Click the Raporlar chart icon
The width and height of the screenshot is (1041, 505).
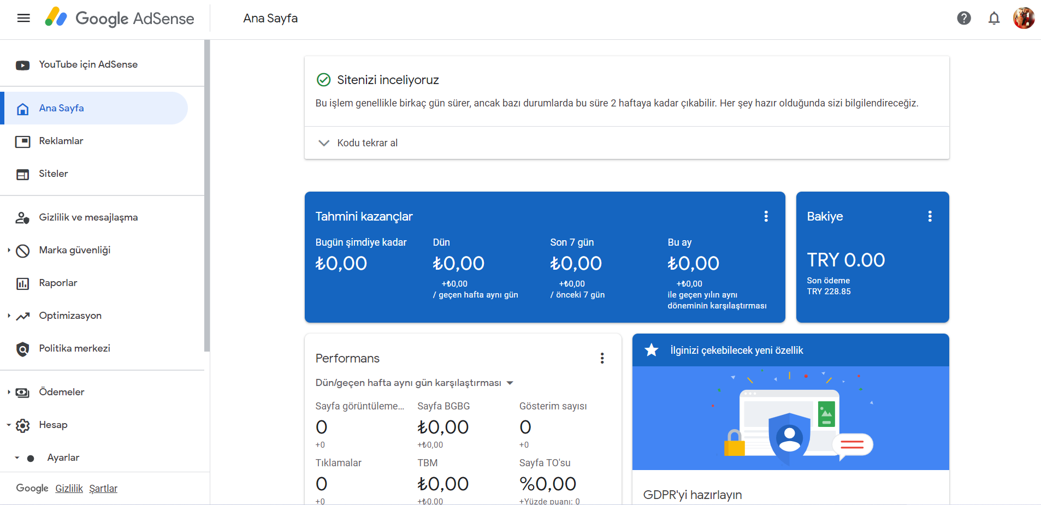pos(22,283)
